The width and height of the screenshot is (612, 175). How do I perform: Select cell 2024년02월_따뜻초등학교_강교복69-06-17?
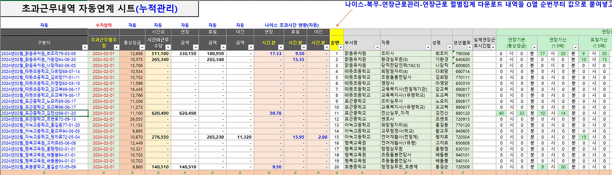pos(44,89)
